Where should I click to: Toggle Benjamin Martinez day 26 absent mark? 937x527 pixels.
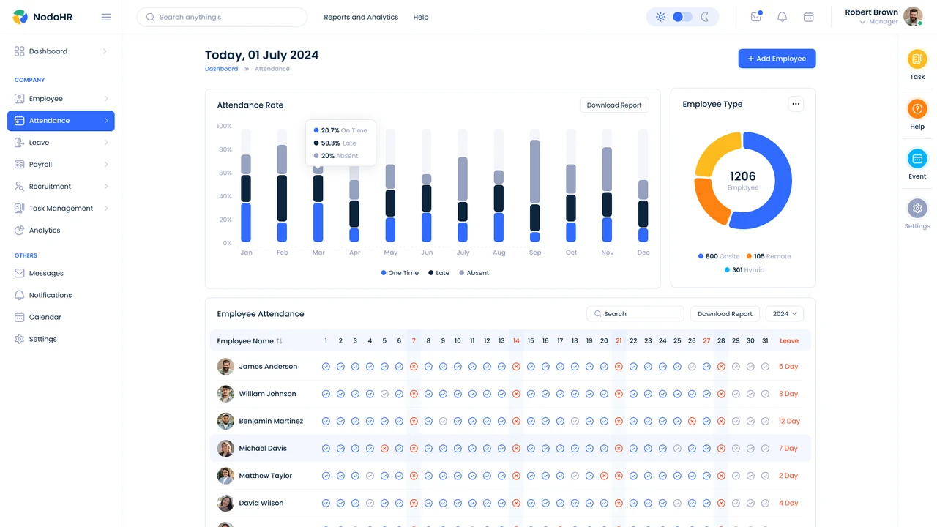coord(692,422)
